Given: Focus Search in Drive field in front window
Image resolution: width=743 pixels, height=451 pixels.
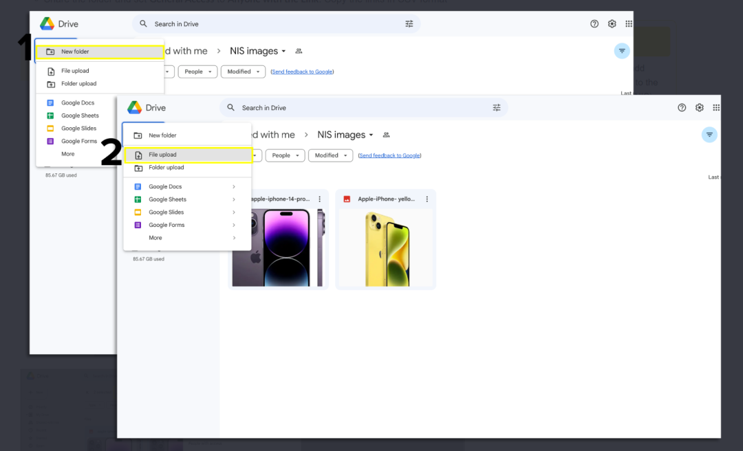Looking at the screenshot, I should point(364,107).
